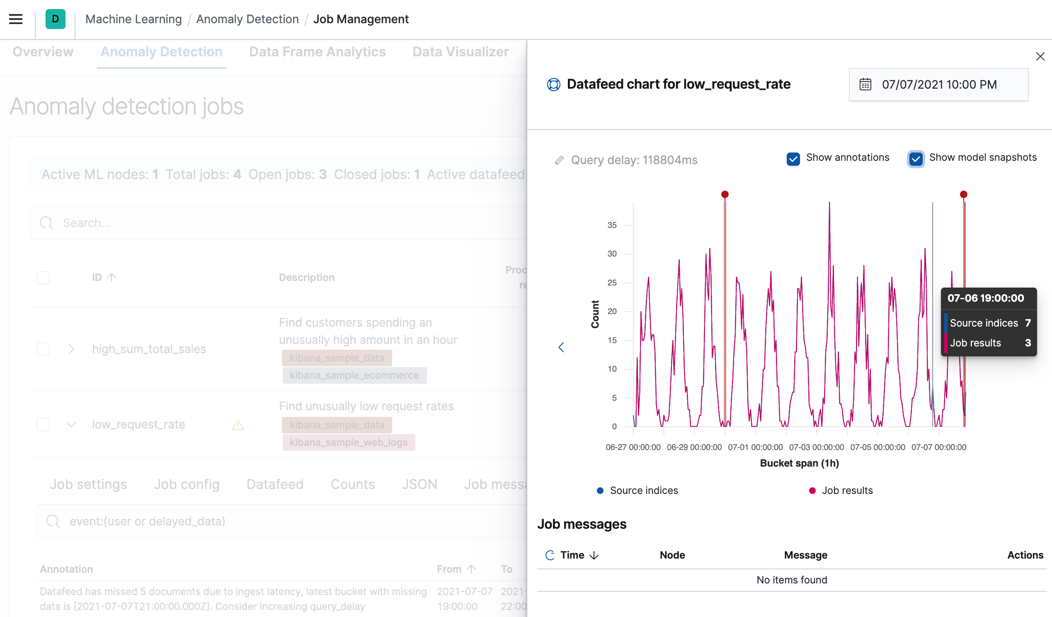The image size is (1052, 617).
Task: Switch to the Data Frame Analytics tab
Action: 317,51
